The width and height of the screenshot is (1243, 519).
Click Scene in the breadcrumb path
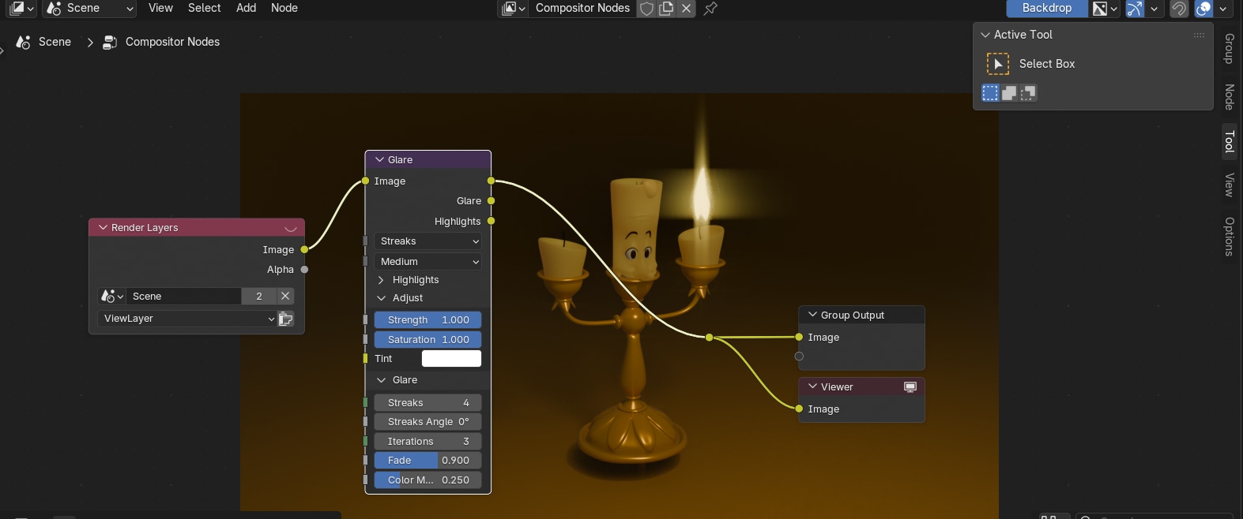(55, 42)
